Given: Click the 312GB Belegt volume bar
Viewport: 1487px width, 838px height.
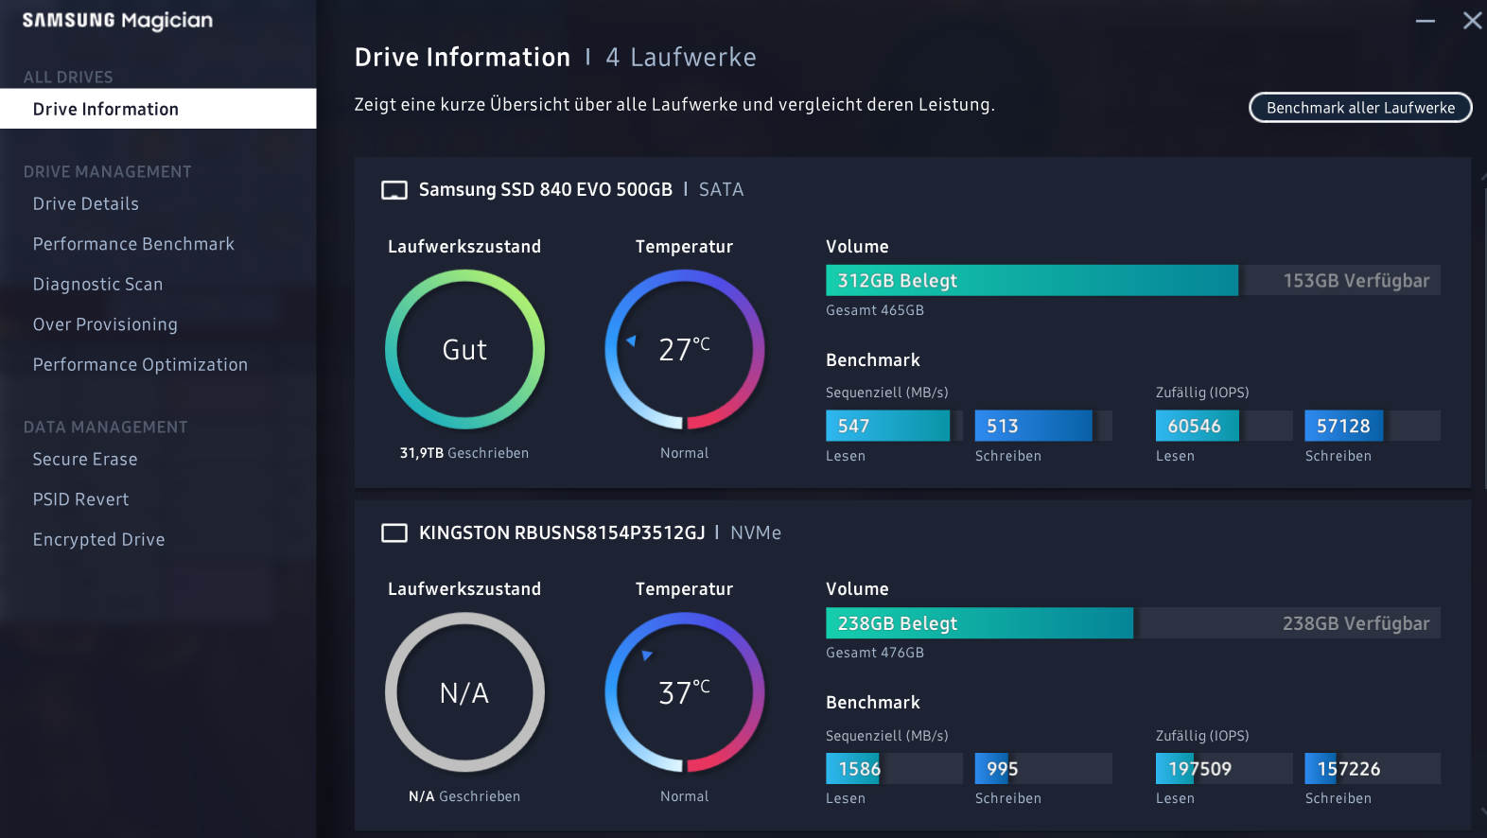Looking at the screenshot, I should (x=1032, y=281).
